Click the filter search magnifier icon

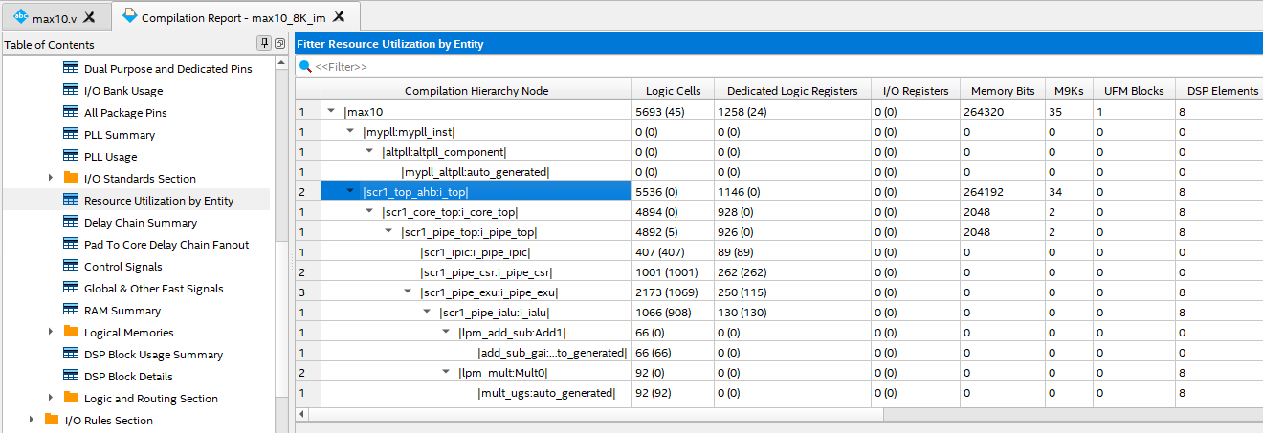pyautogui.click(x=305, y=66)
